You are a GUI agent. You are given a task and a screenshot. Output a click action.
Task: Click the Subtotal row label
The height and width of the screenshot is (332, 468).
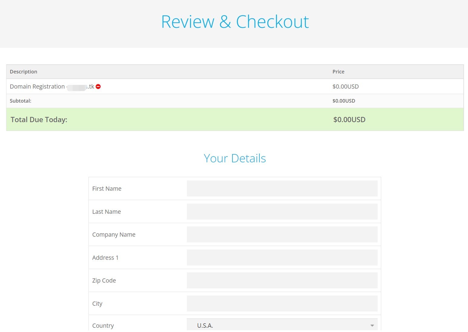[x=20, y=101]
